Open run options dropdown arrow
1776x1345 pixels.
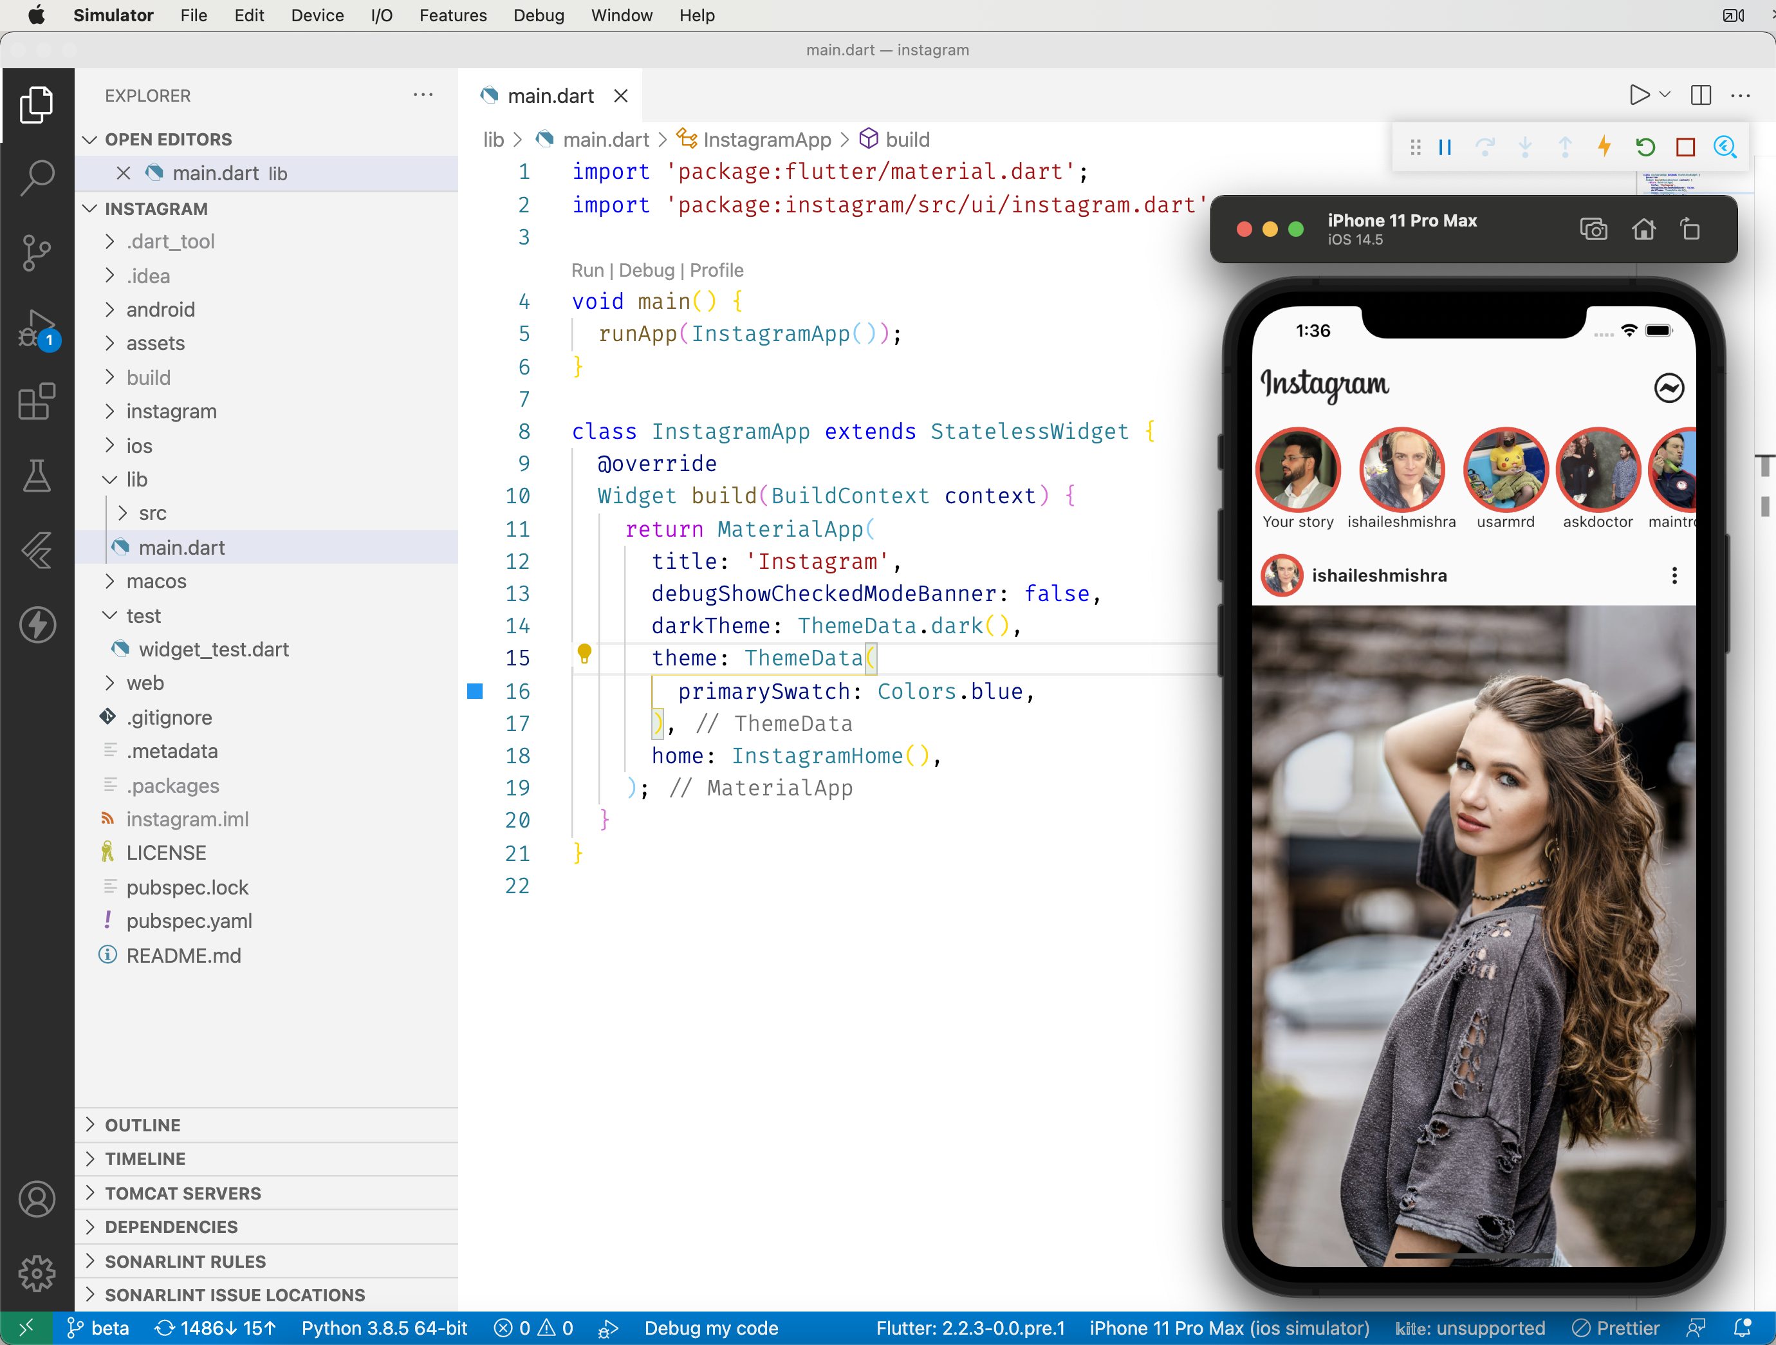(1665, 95)
